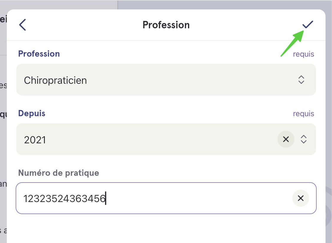This screenshot has height=243, width=332.
Task: Click the blue Profession field label
Action: coord(39,54)
